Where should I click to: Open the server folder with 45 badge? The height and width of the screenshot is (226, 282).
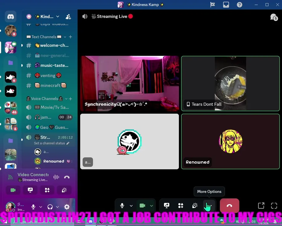coord(10,108)
